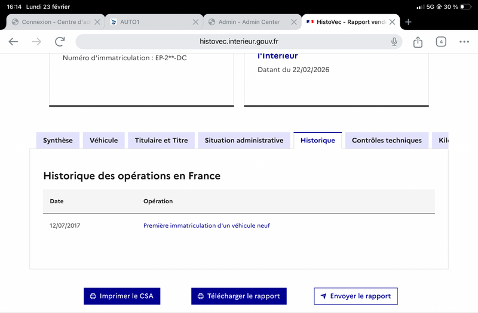Click the Opération column header

(x=158, y=201)
